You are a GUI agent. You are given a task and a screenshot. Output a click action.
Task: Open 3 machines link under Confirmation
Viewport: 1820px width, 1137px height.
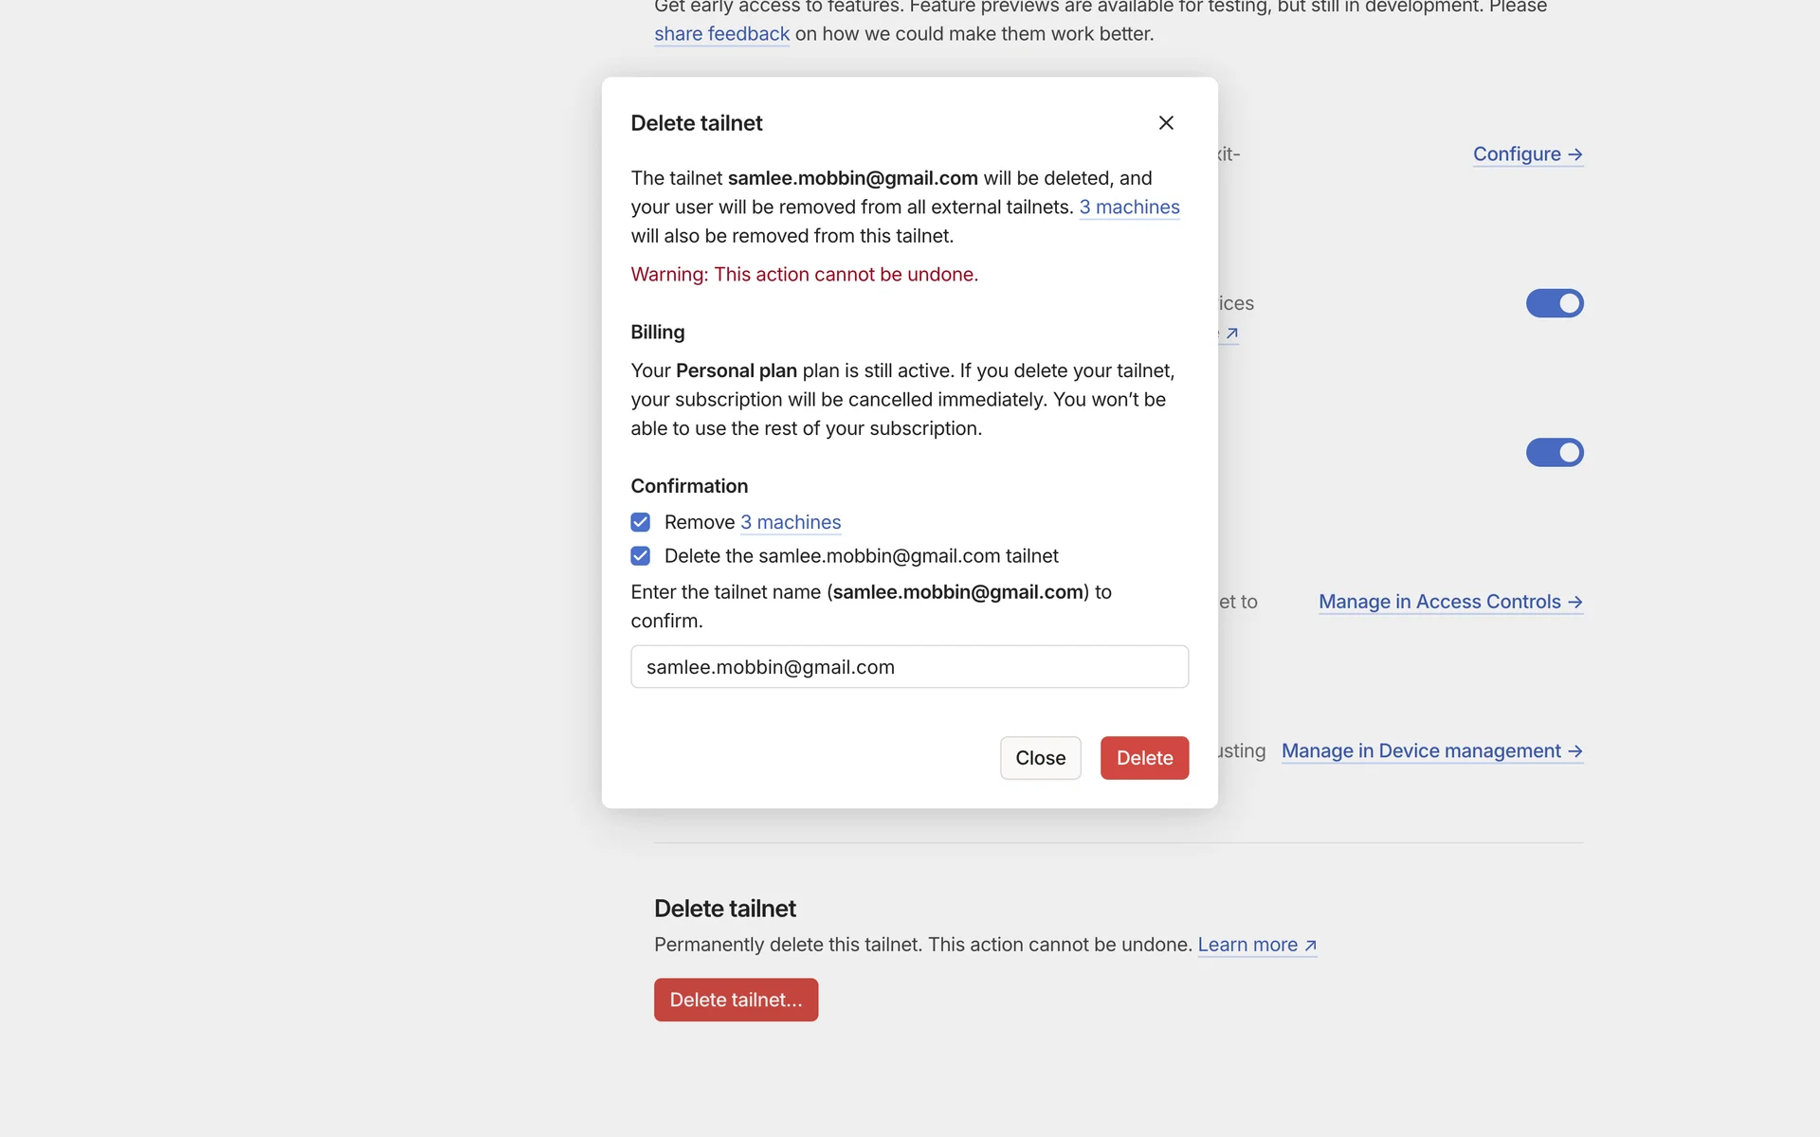pyautogui.click(x=790, y=522)
